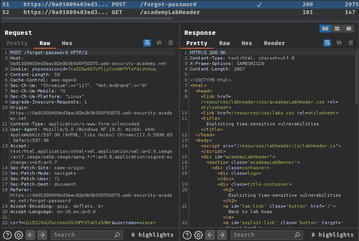359x241 pixels.
Task: Click the checkmark in row 51
Action: pyautogui.click(x=259, y=5)
